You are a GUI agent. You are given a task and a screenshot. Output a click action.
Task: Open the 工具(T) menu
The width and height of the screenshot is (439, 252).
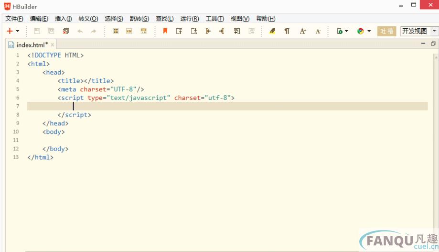point(215,19)
